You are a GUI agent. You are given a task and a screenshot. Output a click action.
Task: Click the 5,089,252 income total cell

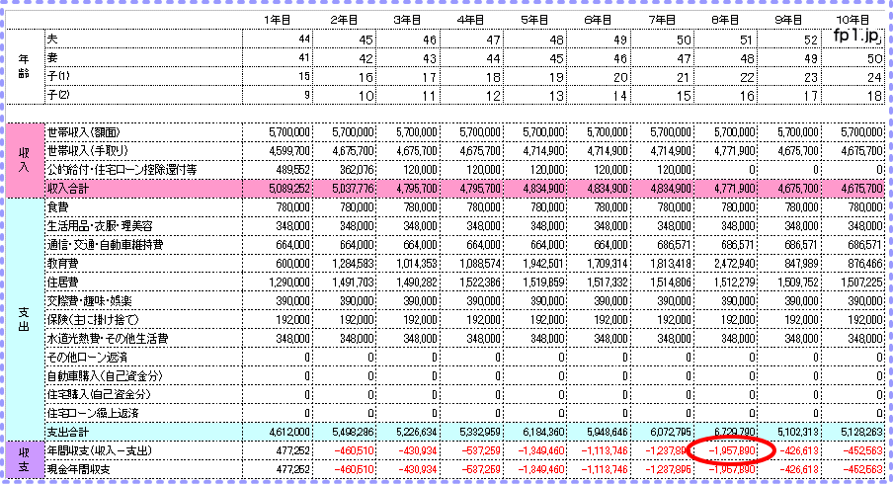pyautogui.click(x=289, y=188)
